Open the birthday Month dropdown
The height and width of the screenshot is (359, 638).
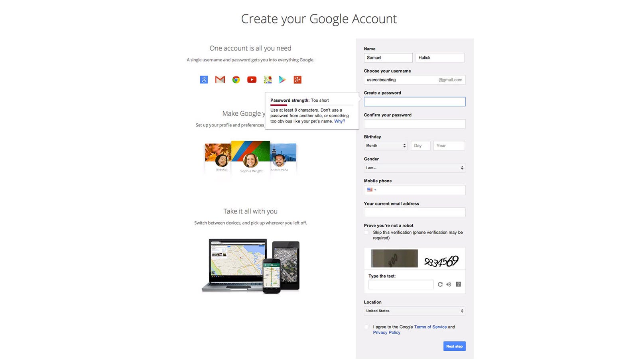(x=386, y=146)
